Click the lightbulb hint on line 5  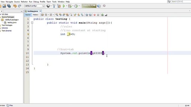pyautogui.click(x=28, y=34)
